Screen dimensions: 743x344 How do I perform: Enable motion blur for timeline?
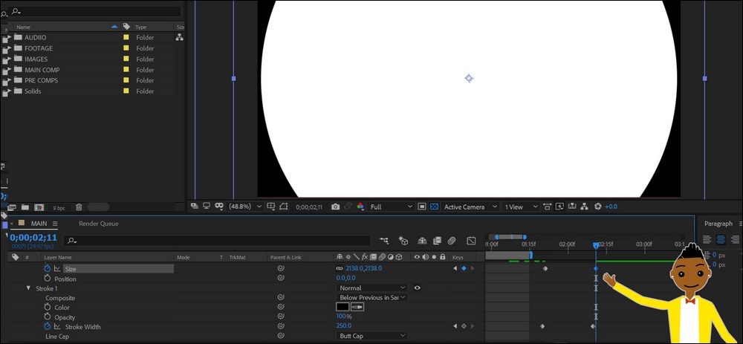452,241
